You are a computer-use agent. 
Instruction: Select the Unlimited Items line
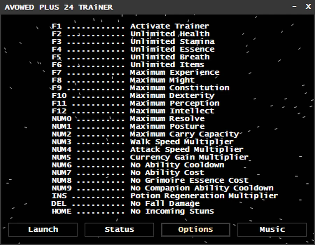[x=128, y=65]
